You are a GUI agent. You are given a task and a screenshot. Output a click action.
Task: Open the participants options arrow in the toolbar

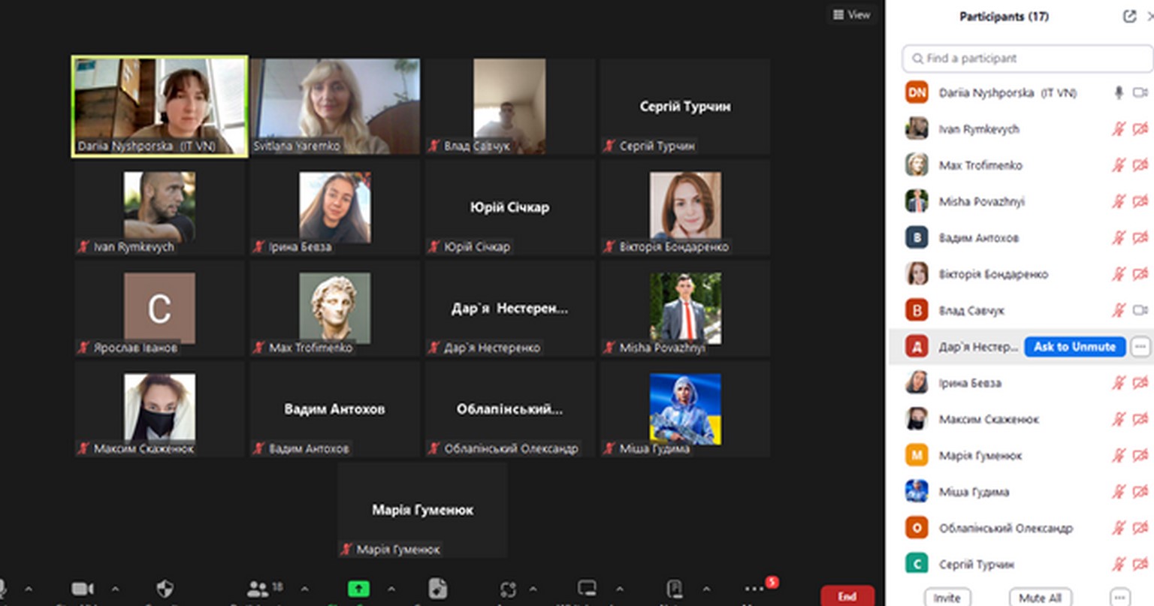coord(304,589)
